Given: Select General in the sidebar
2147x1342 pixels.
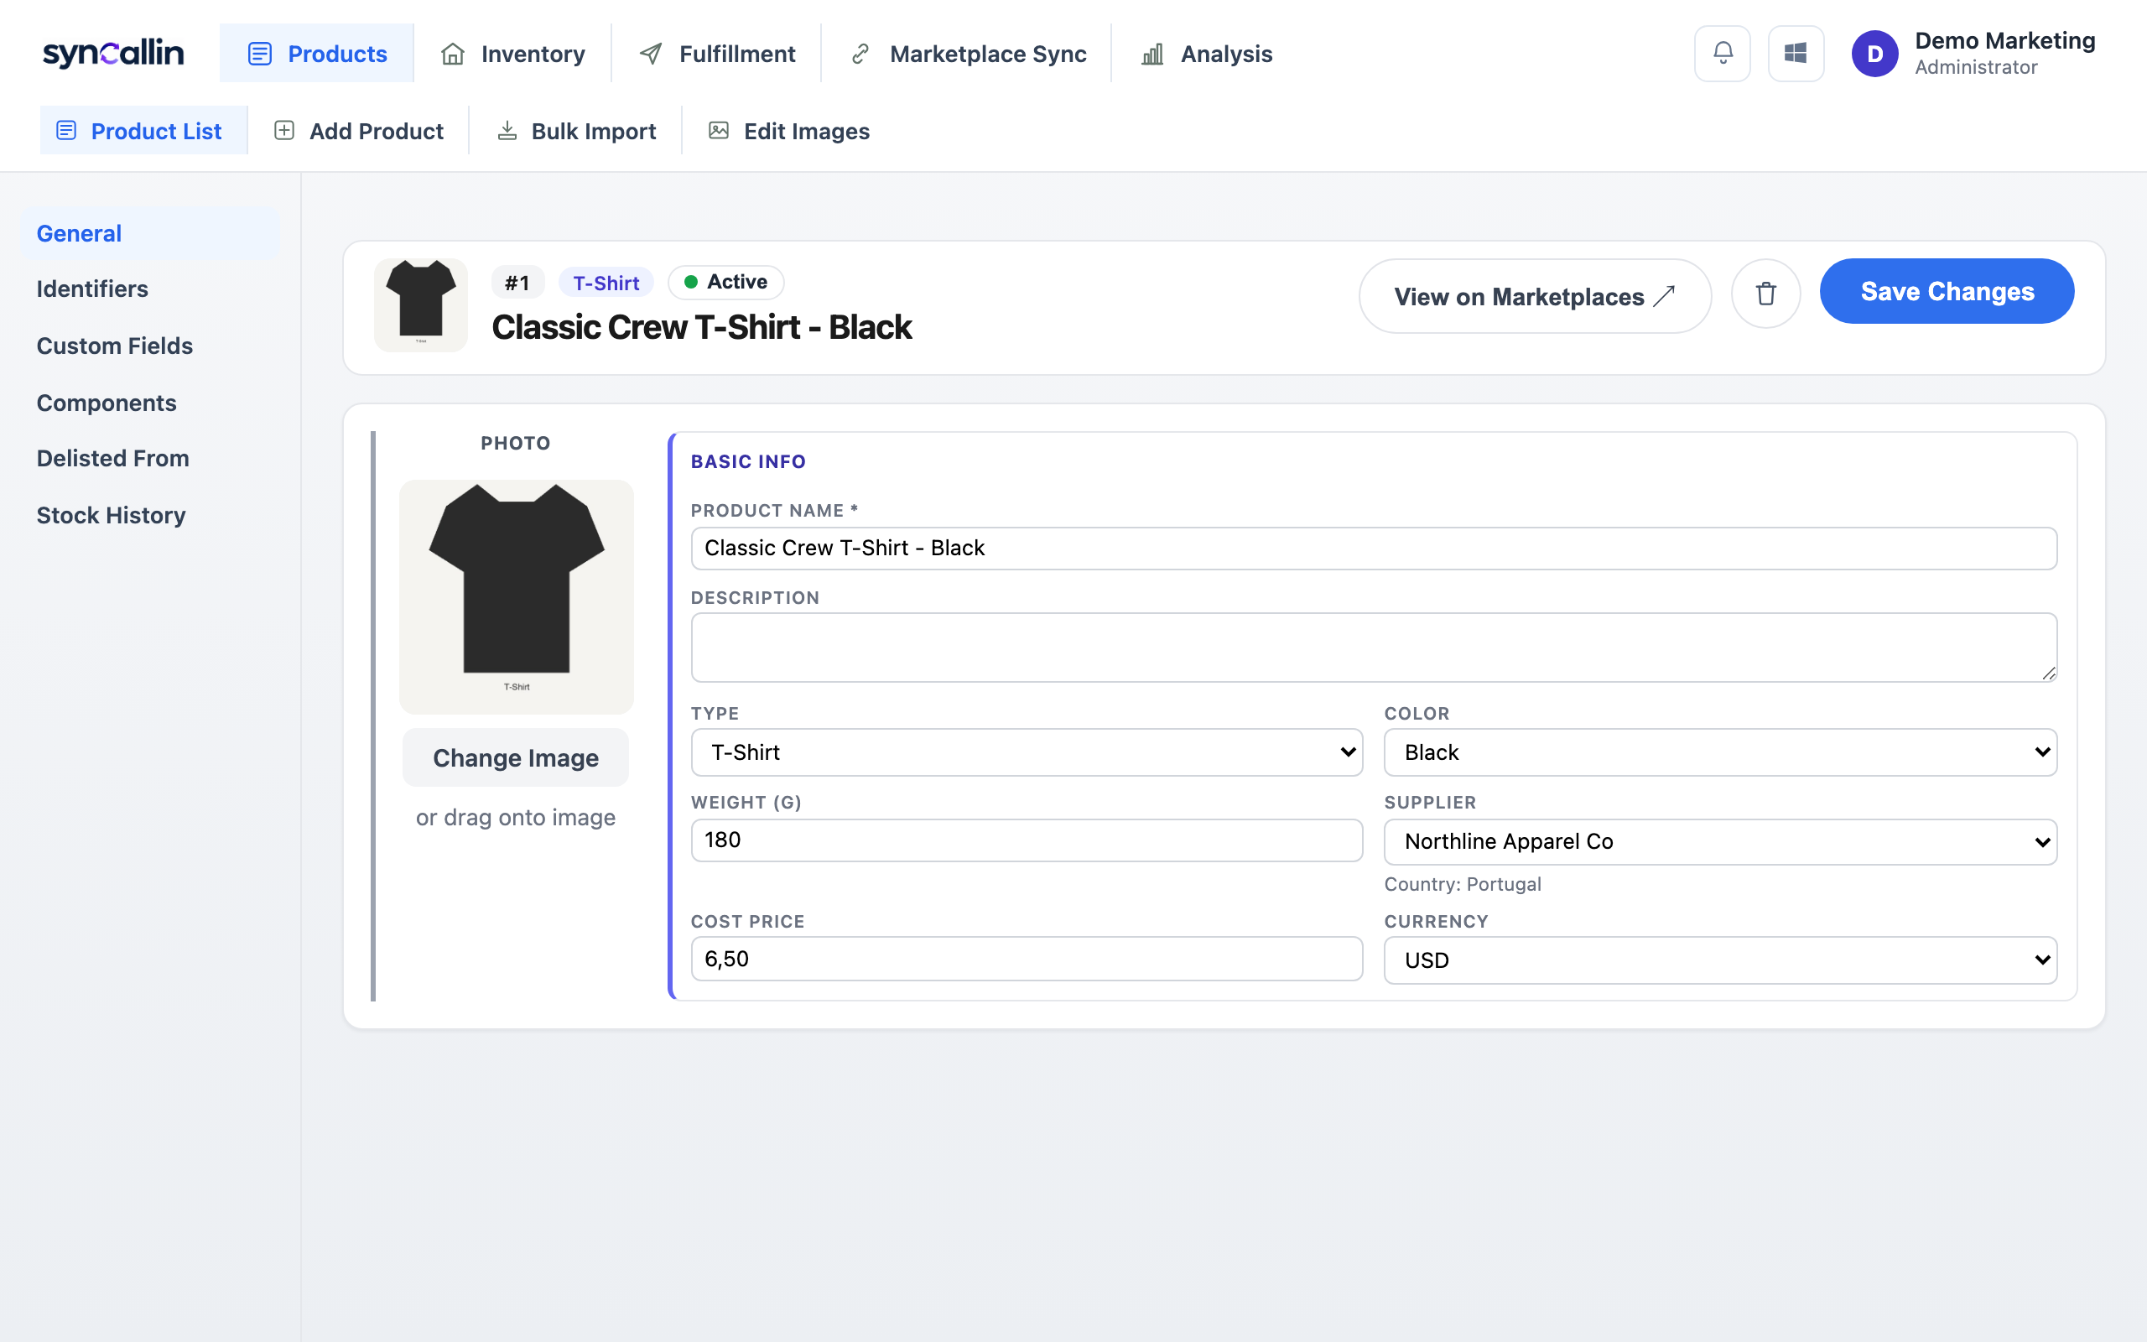Looking at the screenshot, I should point(150,233).
